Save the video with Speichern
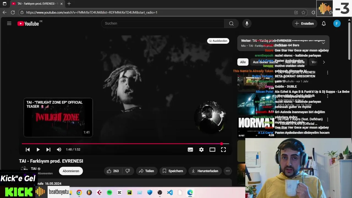 coord(173,171)
